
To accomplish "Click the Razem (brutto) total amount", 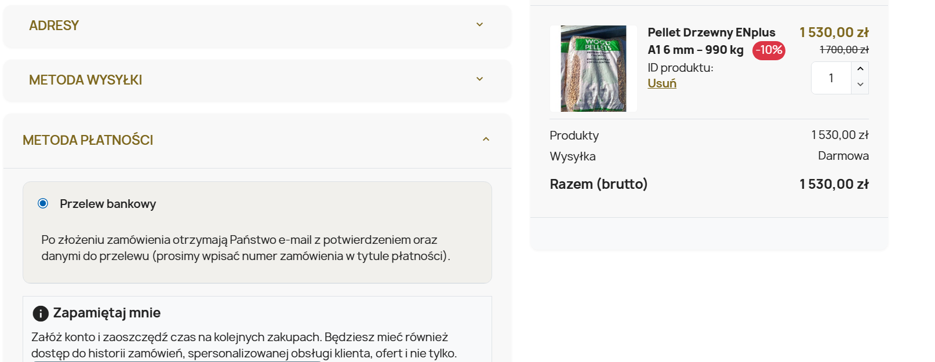I will 834,184.
